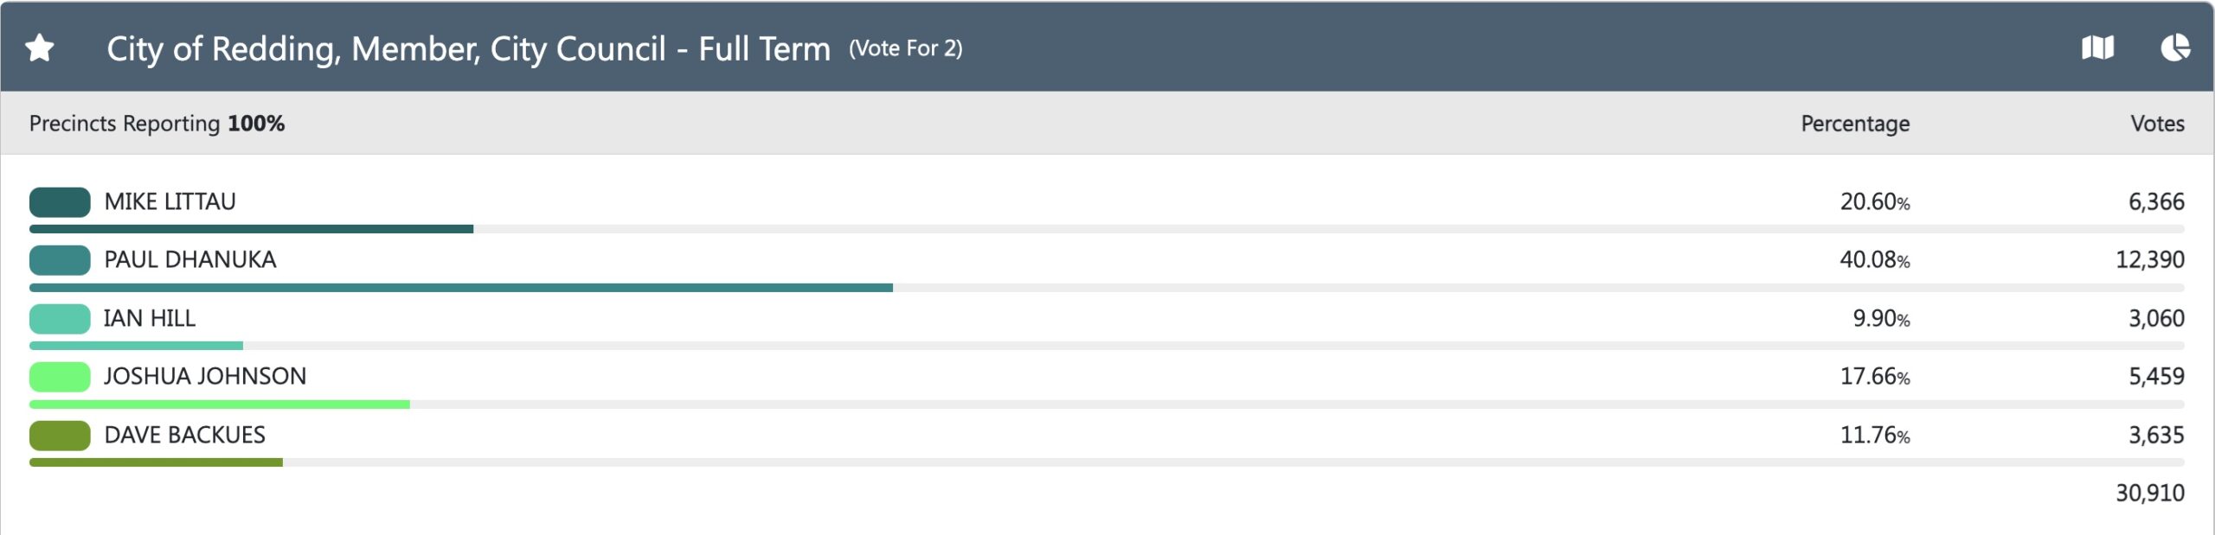Image resolution: width=2215 pixels, height=535 pixels.
Task: Click Joshua Johnson's bright green swatch
Action: (x=60, y=377)
